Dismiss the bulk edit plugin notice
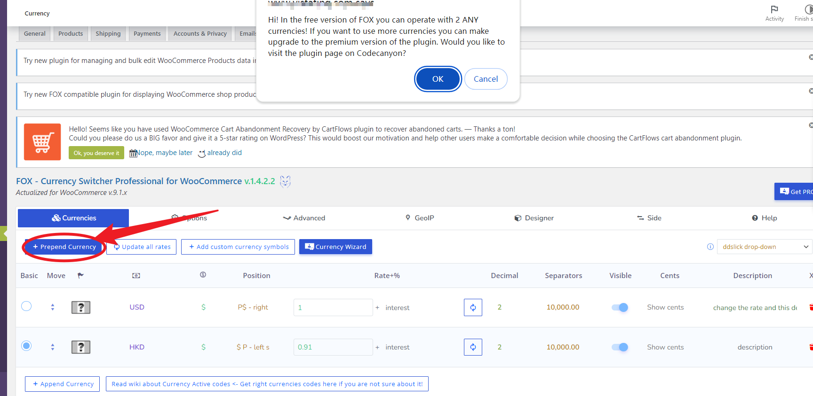Screen dimensions: 813x396 click(810, 57)
